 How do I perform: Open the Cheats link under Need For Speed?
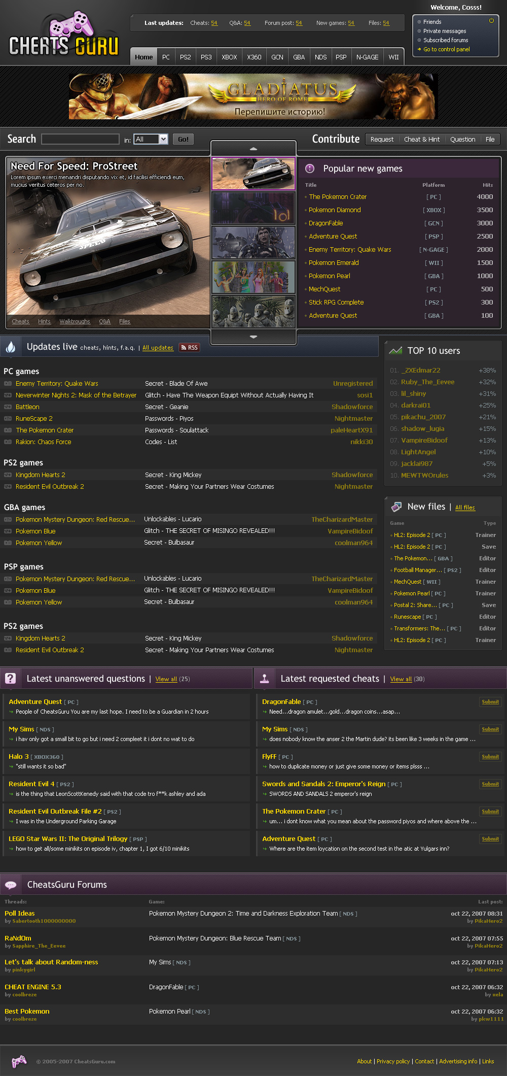(20, 321)
